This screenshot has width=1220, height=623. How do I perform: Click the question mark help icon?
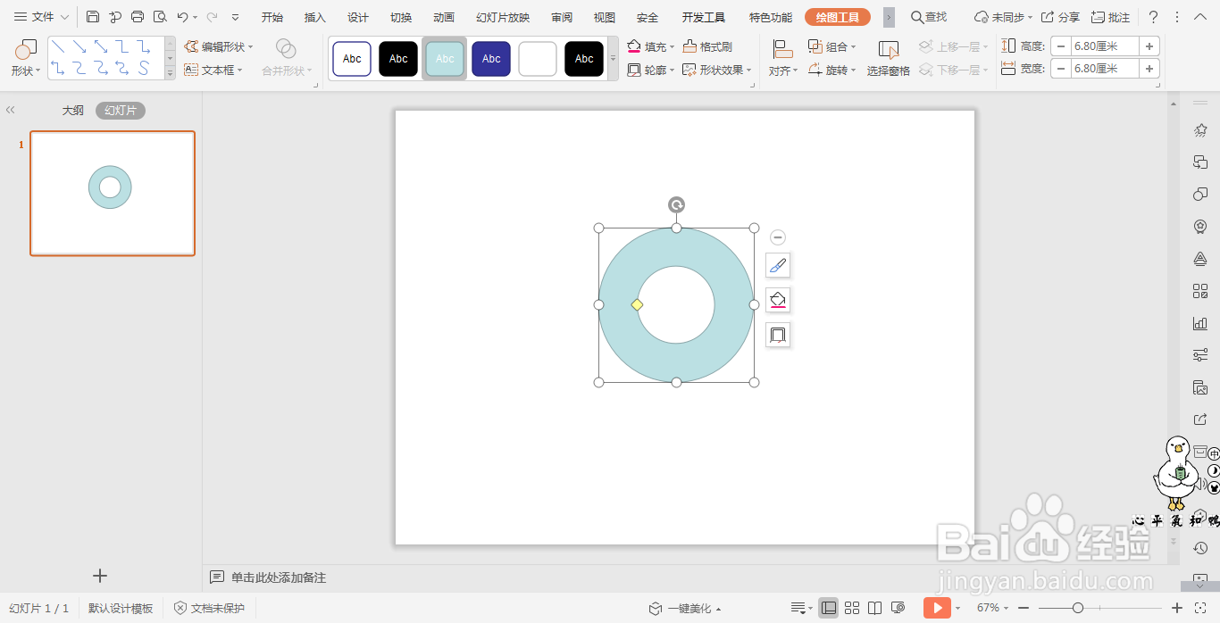click(1153, 17)
